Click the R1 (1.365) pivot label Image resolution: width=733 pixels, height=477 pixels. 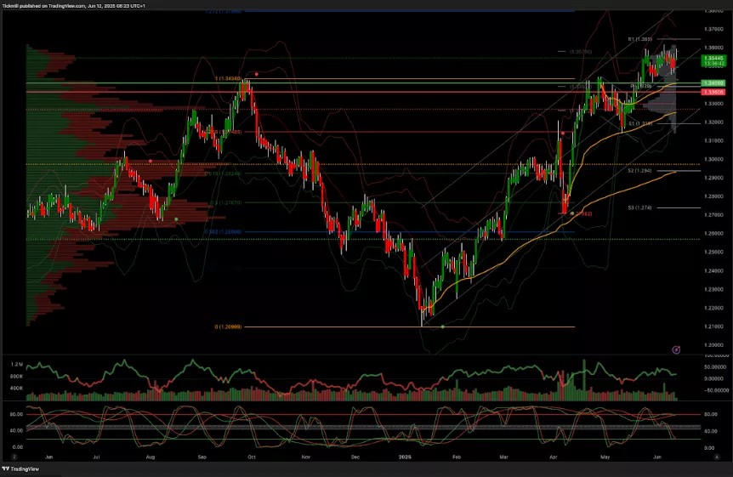(x=639, y=39)
